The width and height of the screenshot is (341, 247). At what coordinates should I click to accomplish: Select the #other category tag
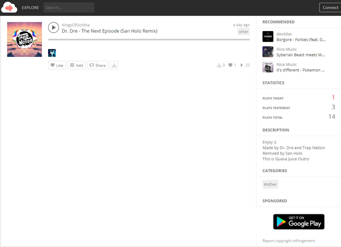click(x=270, y=184)
